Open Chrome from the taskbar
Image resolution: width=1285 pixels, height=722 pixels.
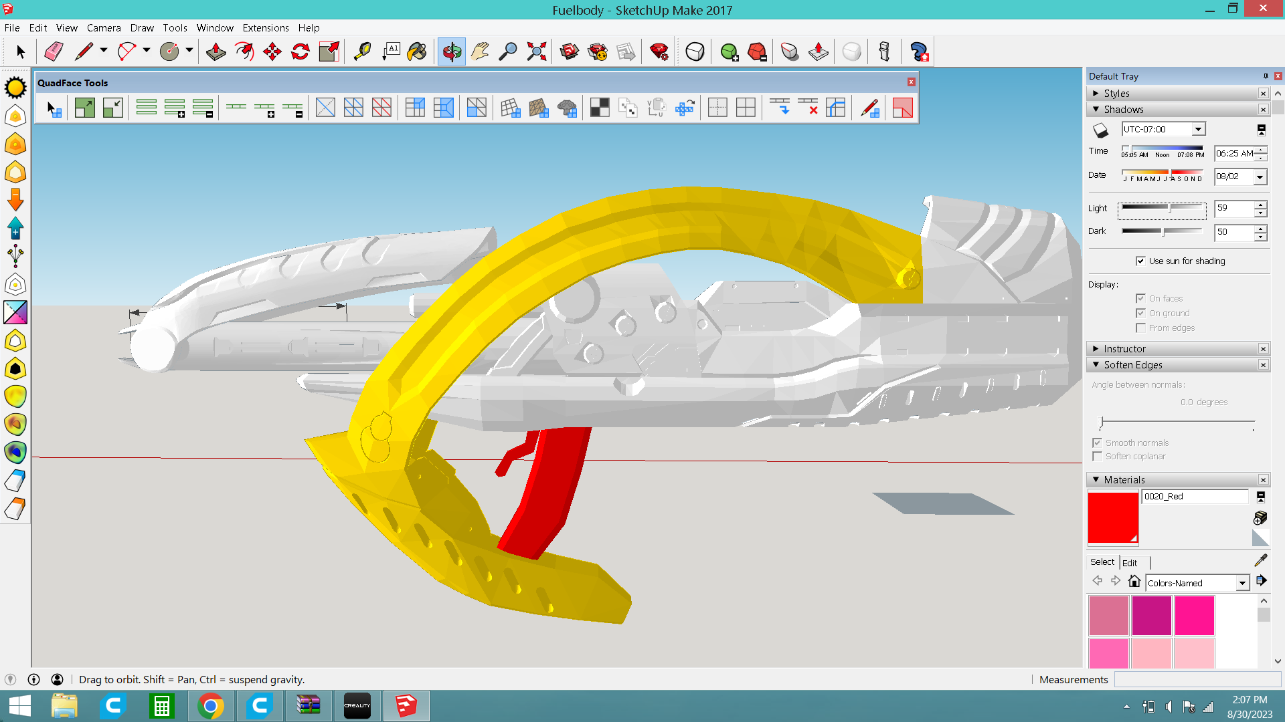click(x=211, y=706)
